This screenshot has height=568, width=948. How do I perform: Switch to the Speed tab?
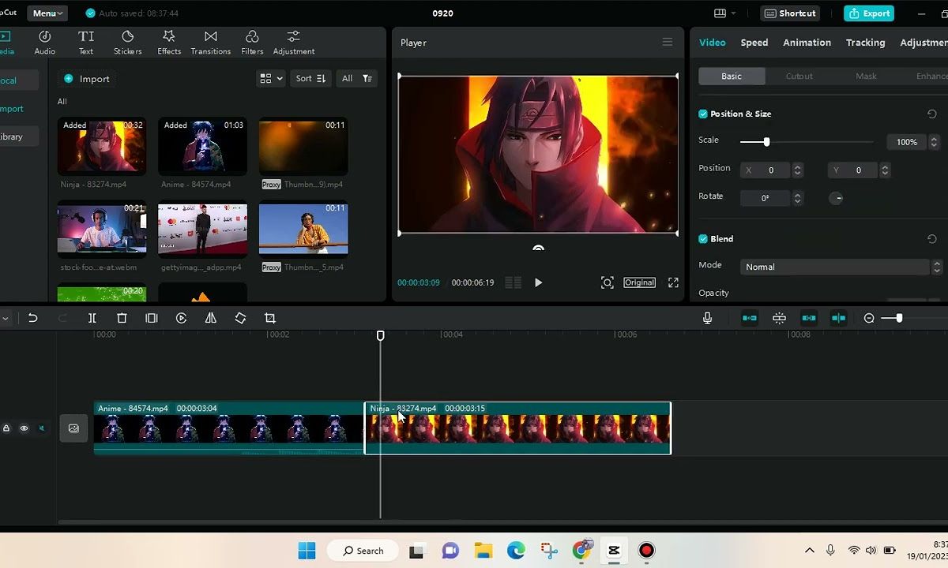[754, 43]
